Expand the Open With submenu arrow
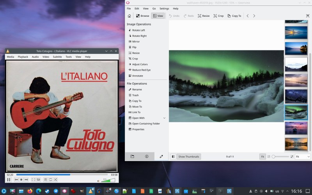The image size is (312, 195). point(164,118)
